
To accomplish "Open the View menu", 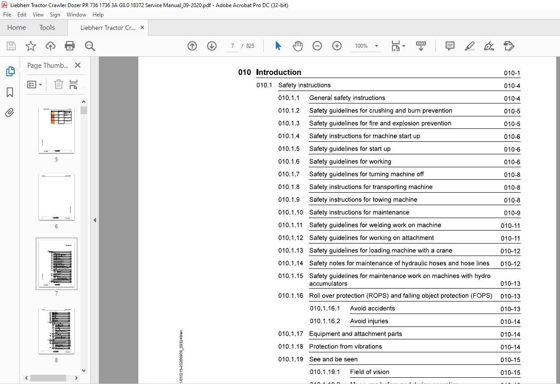I will pos(38,15).
